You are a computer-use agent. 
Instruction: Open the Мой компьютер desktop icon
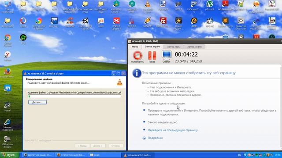pos(7,7)
